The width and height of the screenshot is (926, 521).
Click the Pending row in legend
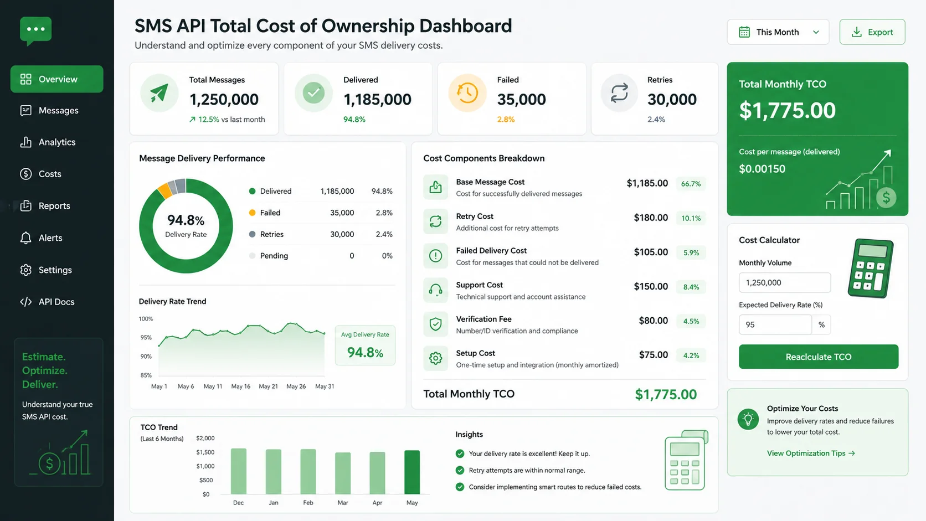tap(321, 256)
